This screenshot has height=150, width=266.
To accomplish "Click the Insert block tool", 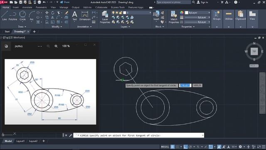I will coord(156,16).
